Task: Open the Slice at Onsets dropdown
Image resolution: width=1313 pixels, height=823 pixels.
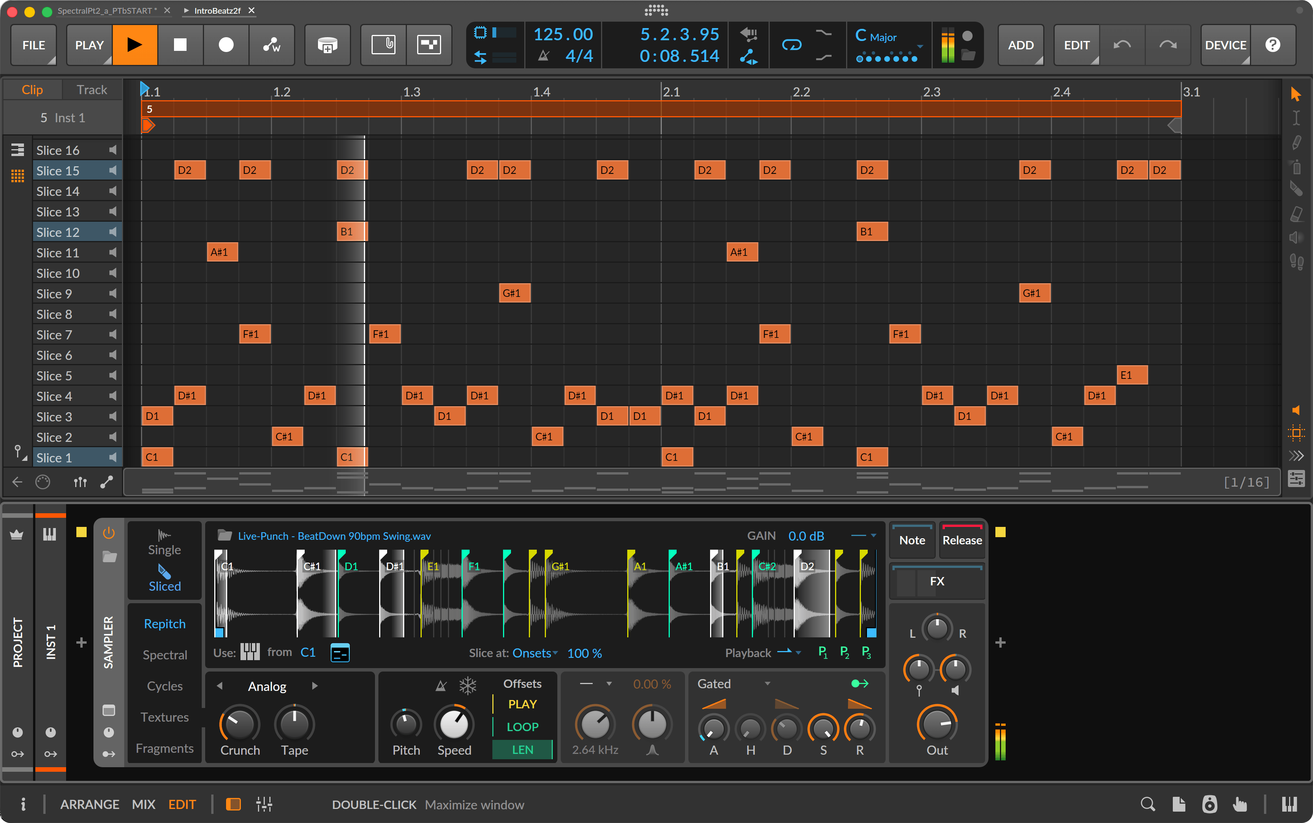Action: click(x=535, y=653)
